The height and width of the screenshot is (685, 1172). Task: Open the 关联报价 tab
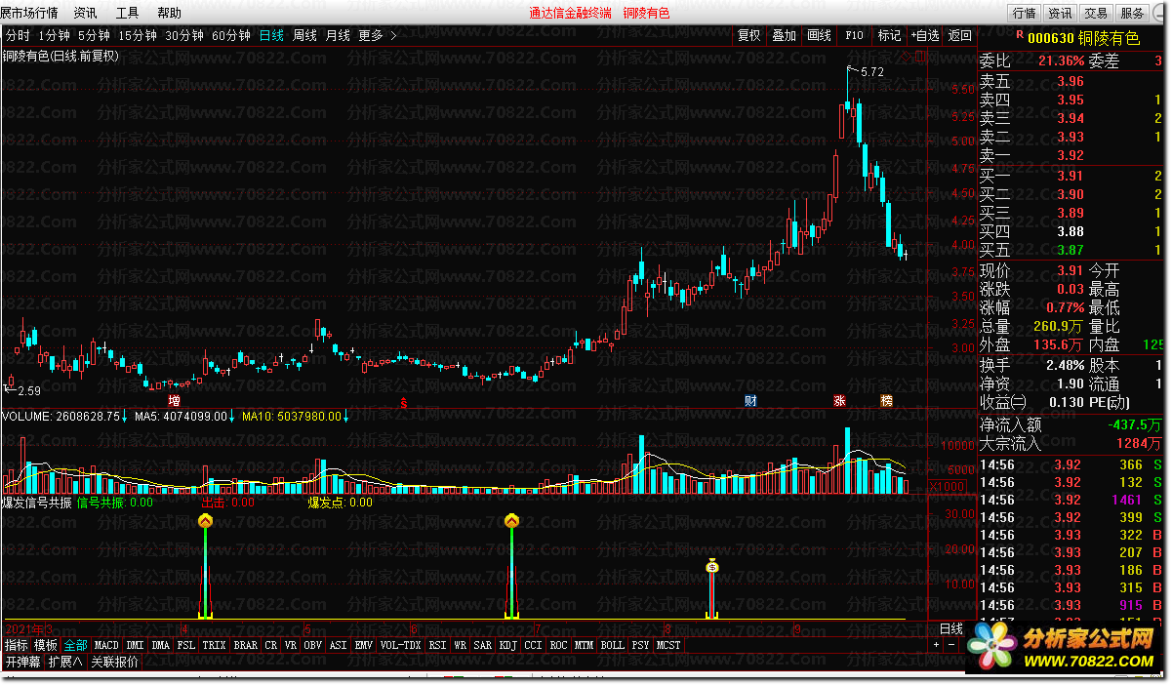[x=114, y=662]
